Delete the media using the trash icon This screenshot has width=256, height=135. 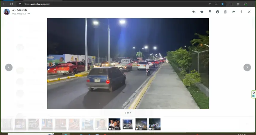pyautogui.click(x=225, y=12)
